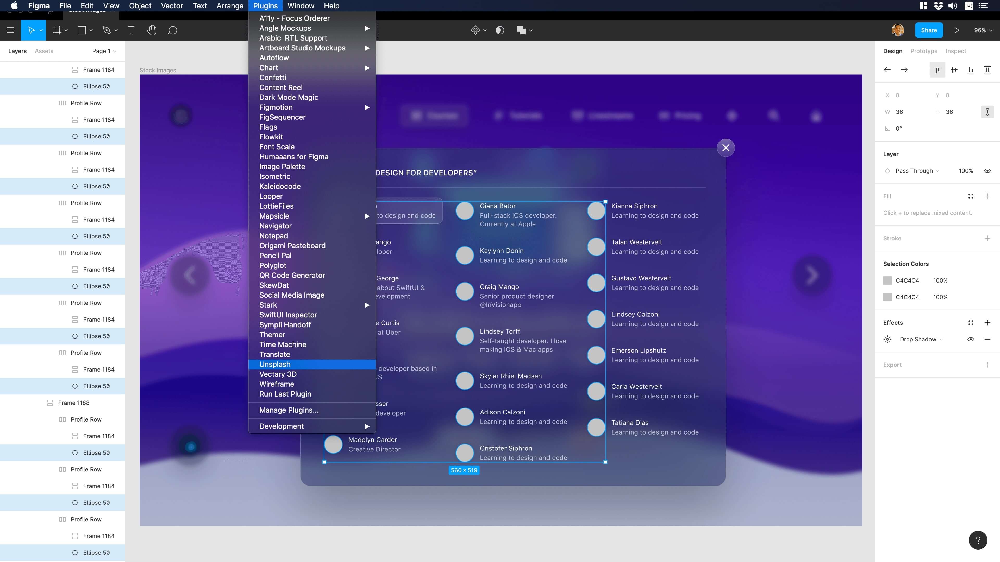Expand the Page 1 dropdown
This screenshot has height=562, width=1000.
104,51
